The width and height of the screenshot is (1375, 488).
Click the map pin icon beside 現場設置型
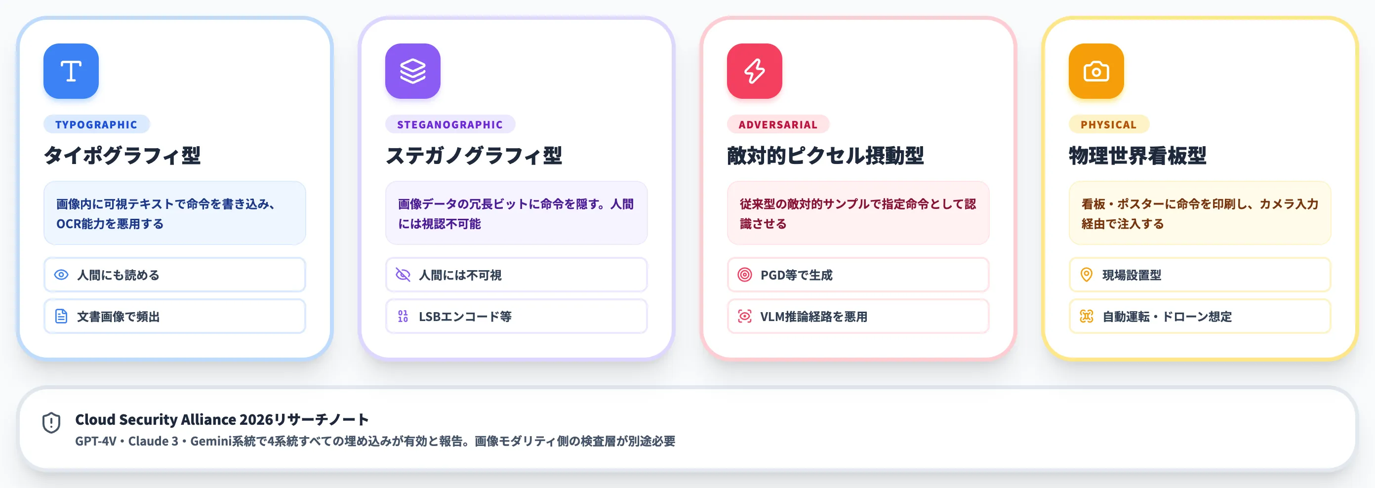1086,275
